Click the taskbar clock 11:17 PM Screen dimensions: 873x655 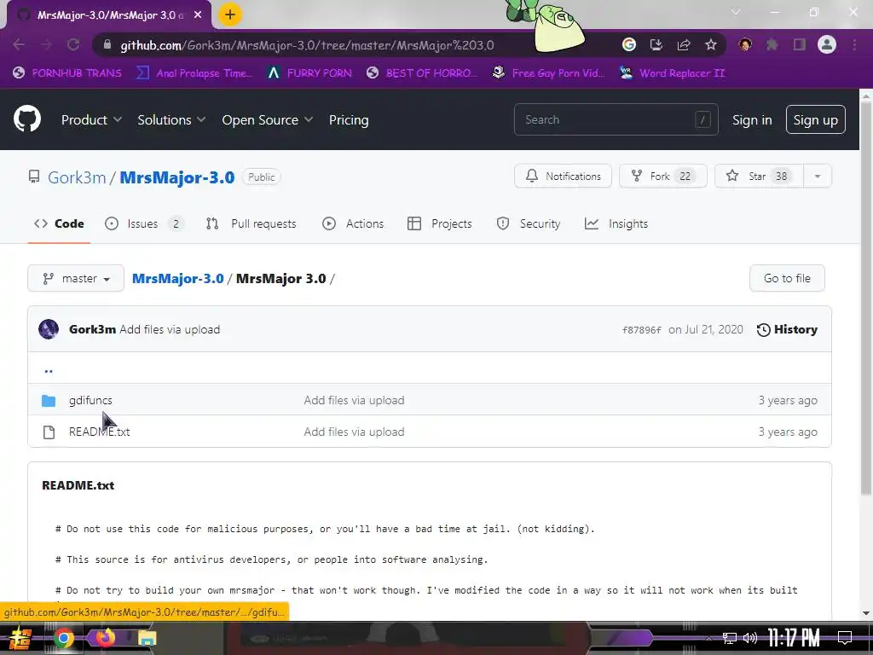[x=794, y=638]
